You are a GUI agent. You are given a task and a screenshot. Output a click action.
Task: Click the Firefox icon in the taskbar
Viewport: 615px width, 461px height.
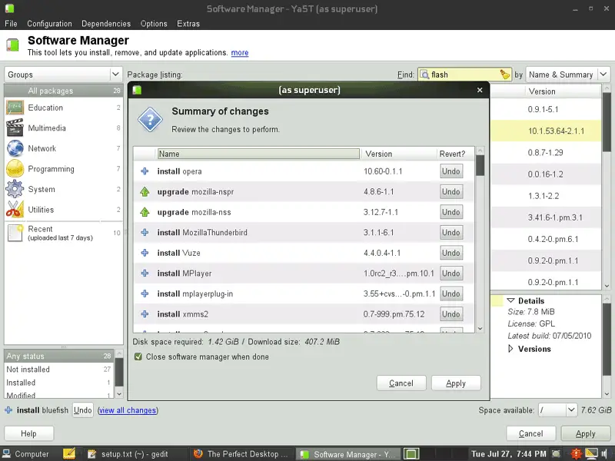[198, 453]
